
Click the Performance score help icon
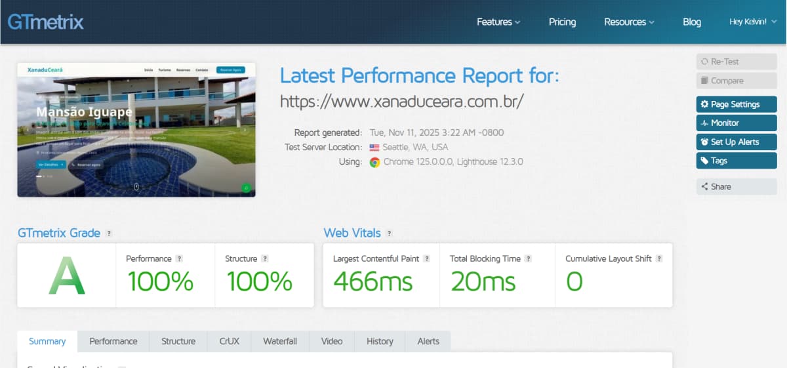179,259
